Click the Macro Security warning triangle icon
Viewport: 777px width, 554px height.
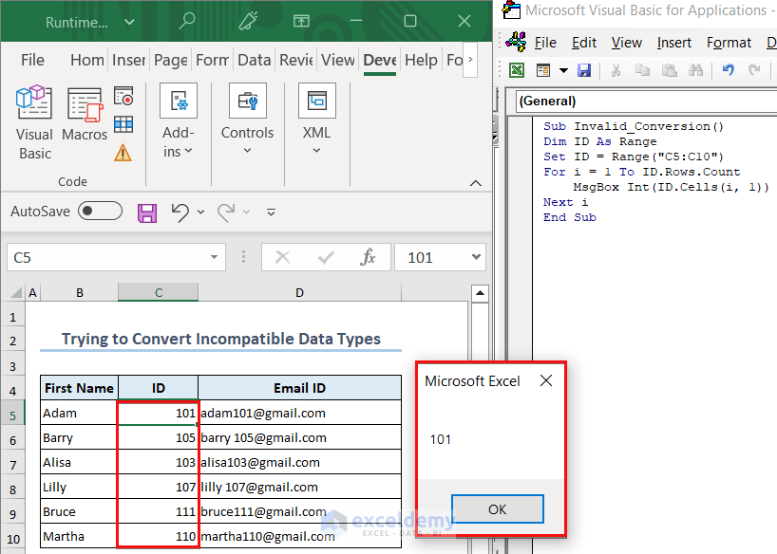tap(123, 151)
